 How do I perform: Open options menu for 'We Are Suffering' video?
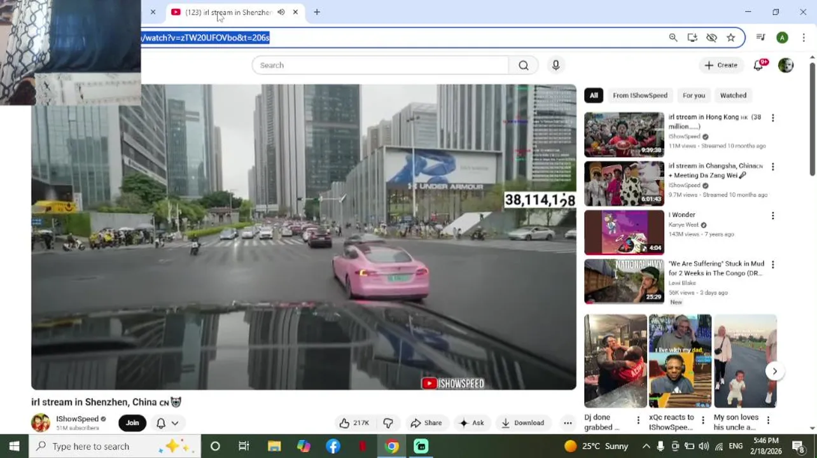click(772, 265)
